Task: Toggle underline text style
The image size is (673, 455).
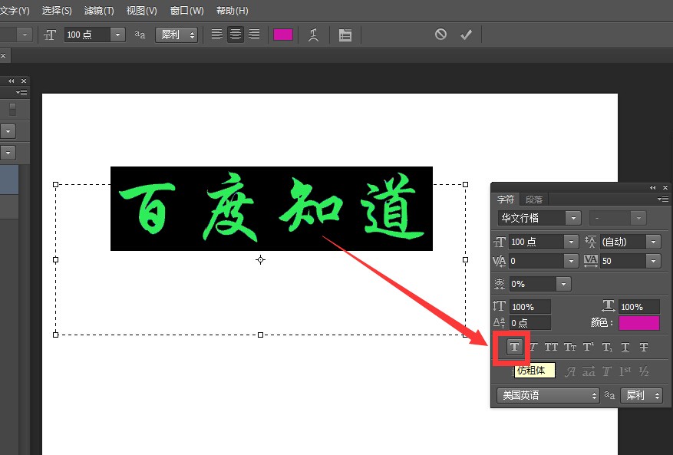Action: 625,347
